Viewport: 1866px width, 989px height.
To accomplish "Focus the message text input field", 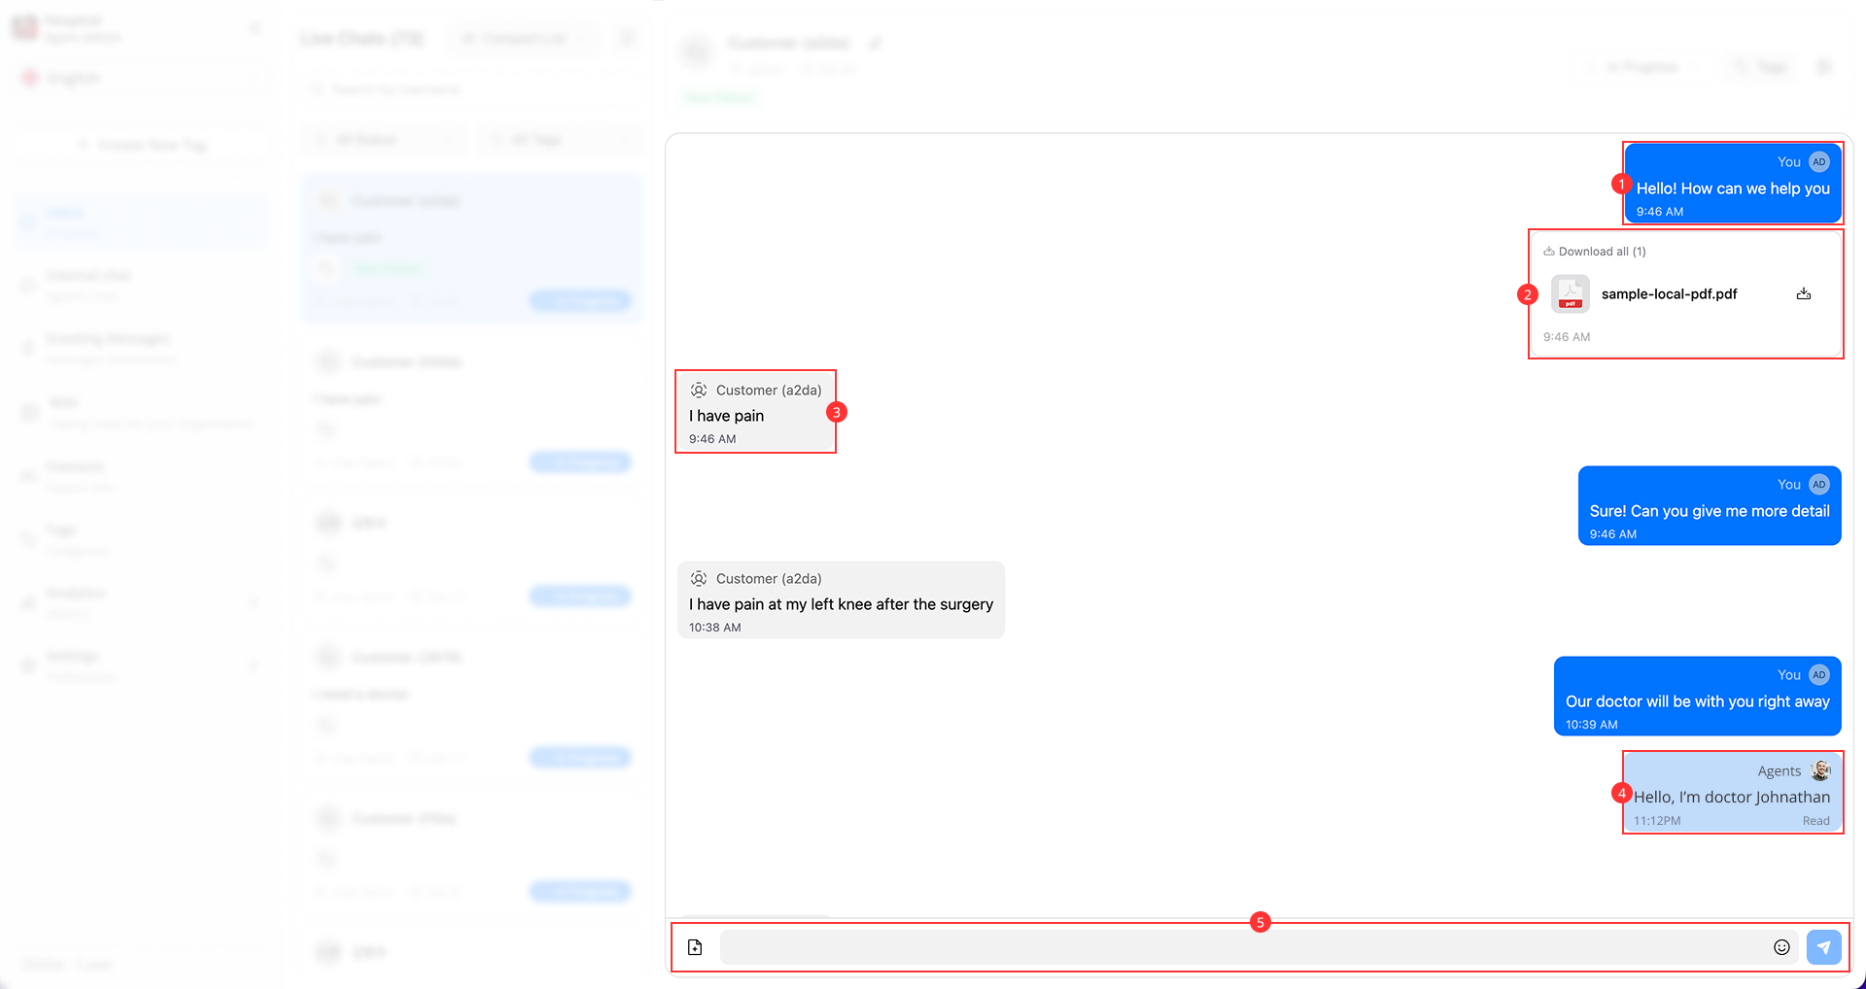I will click(x=1244, y=947).
